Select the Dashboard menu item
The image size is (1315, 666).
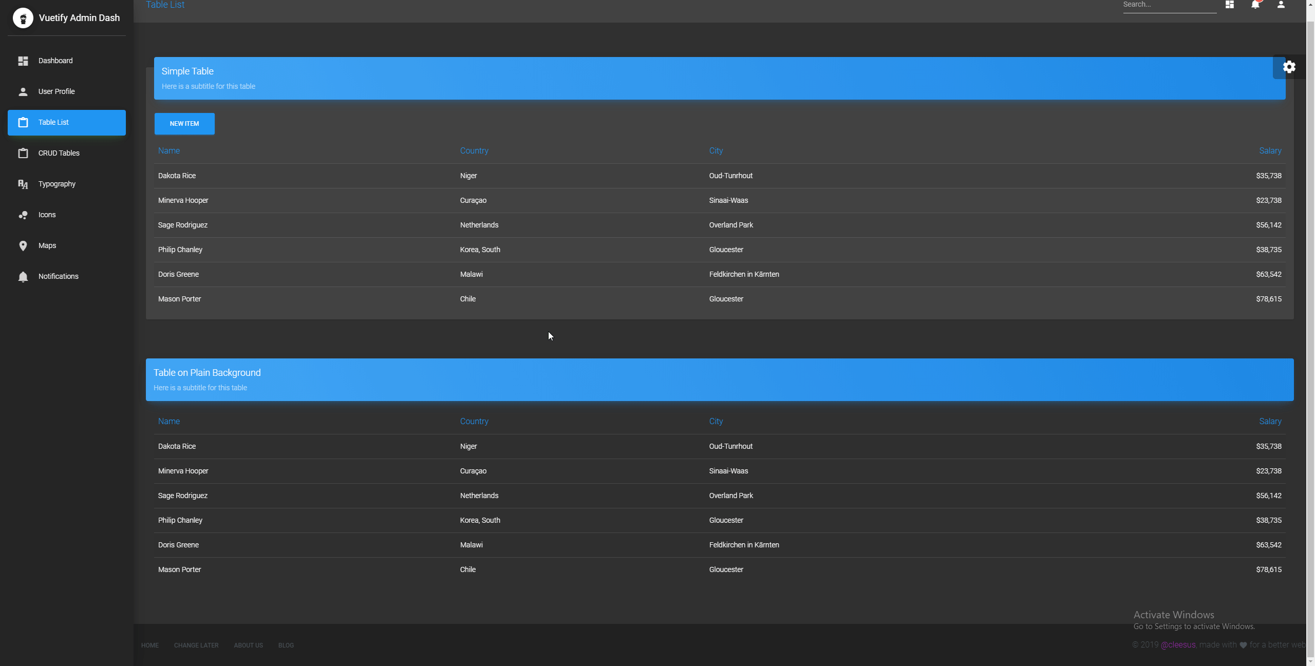click(x=55, y=60)
